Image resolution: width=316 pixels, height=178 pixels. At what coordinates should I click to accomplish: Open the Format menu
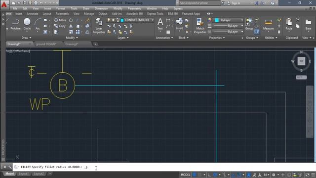(61, 9)
